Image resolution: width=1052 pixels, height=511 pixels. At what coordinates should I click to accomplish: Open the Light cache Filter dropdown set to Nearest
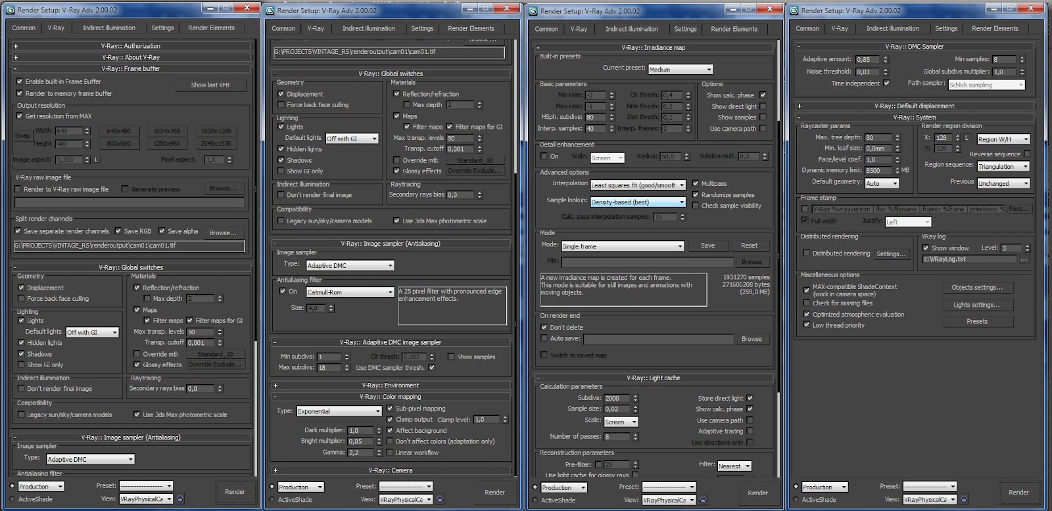(x=734, y=466)
